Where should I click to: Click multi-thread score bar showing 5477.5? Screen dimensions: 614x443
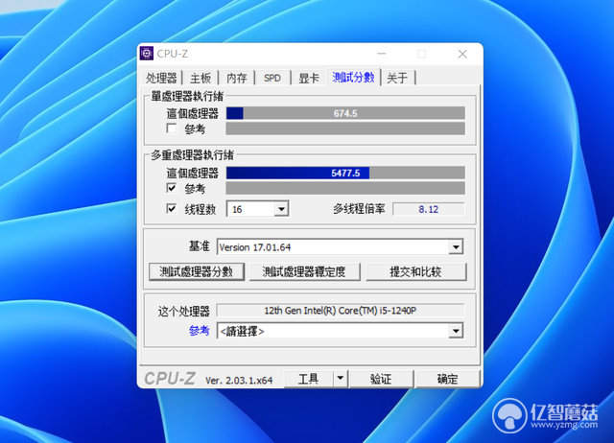pyautogui.click(x=345, y=173)
